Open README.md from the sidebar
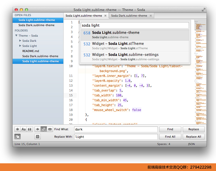This screenshot has width=216, height=171. click(x=30, y=51)
